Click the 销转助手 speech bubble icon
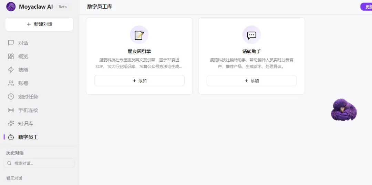This screenshot has height=185, width=372. 251,35
